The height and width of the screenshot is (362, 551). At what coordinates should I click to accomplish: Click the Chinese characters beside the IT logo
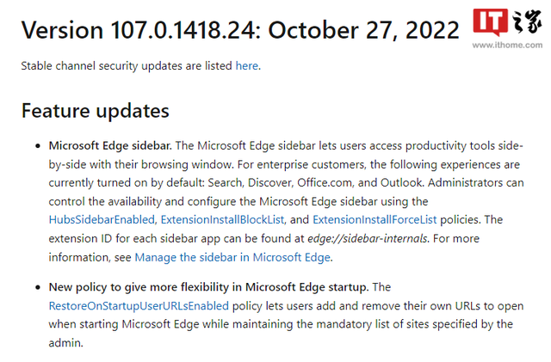point(527,21)
